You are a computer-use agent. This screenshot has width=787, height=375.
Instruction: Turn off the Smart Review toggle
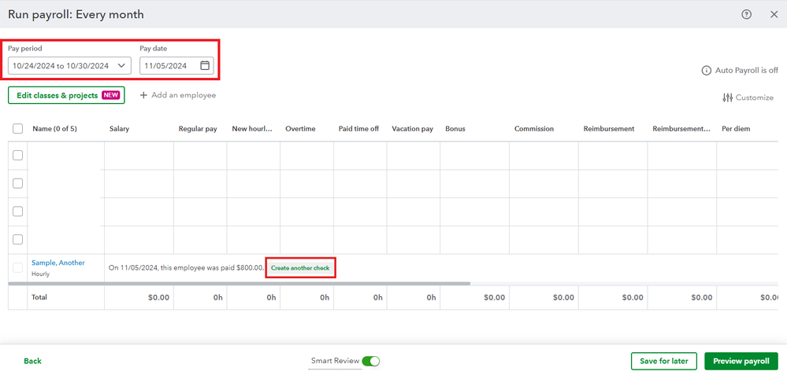coord(371,361)
